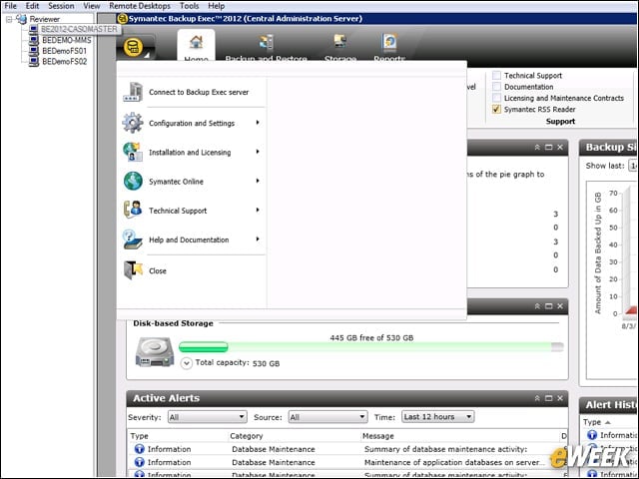Open the Remote Desktops menu
Screen dimensions: 639x479
pyautogui.click(x=140, y=6)
